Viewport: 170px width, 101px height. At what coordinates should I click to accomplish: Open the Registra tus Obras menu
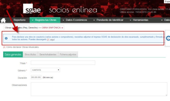pos(45,20)
